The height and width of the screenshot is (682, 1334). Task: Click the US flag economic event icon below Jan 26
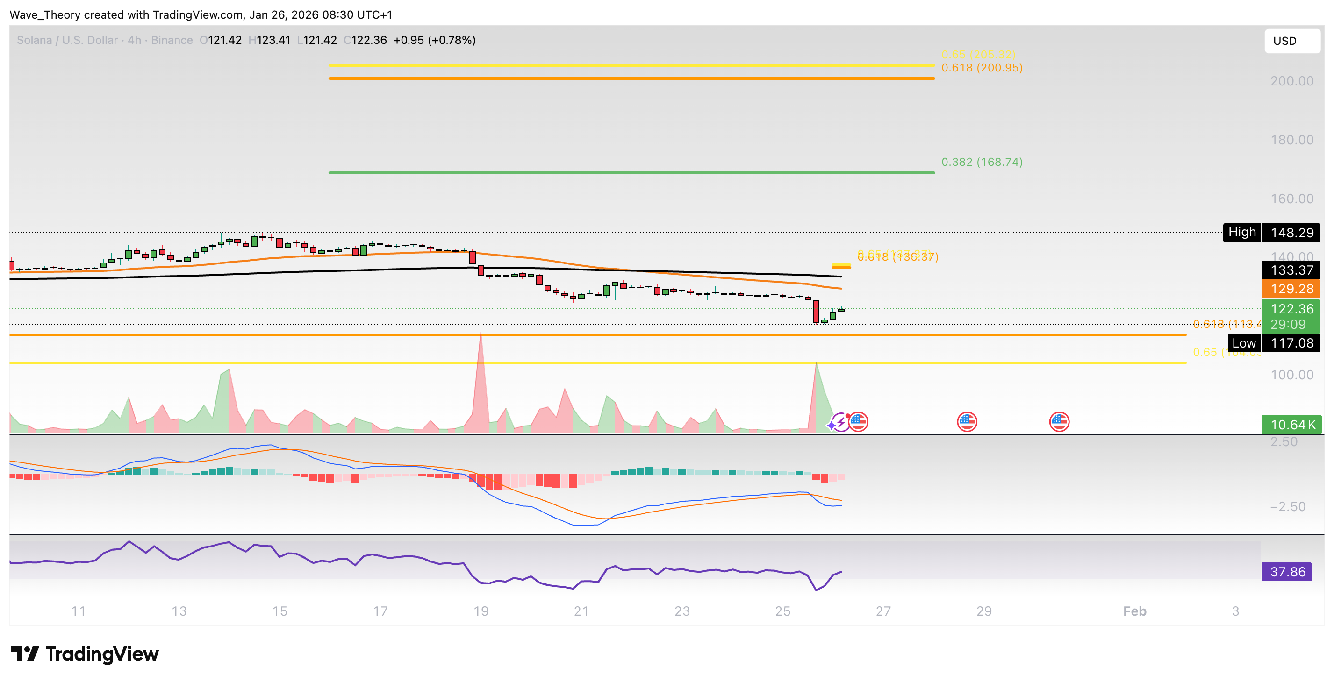click(859, 422)
